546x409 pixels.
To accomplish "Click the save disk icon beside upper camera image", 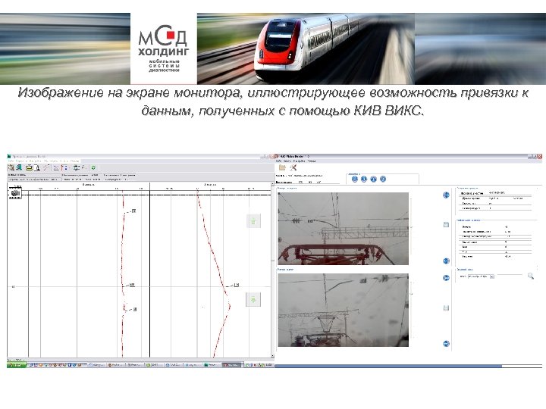I will tap(446, 225).
